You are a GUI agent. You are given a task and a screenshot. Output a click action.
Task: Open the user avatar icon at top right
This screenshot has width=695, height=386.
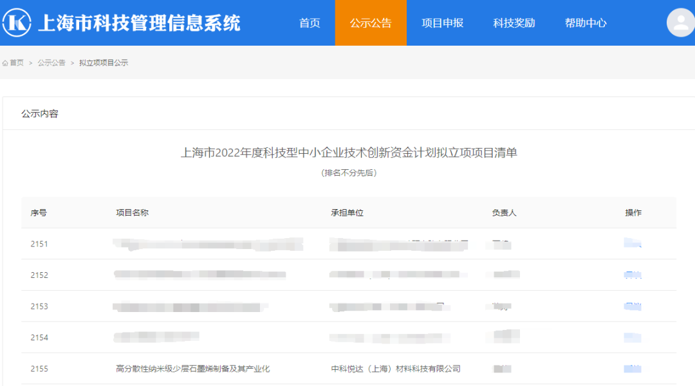coord(680,23)
